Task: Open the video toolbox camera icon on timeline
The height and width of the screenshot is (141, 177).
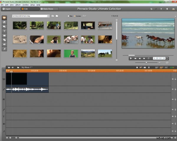Action: (x=9, y=67)
